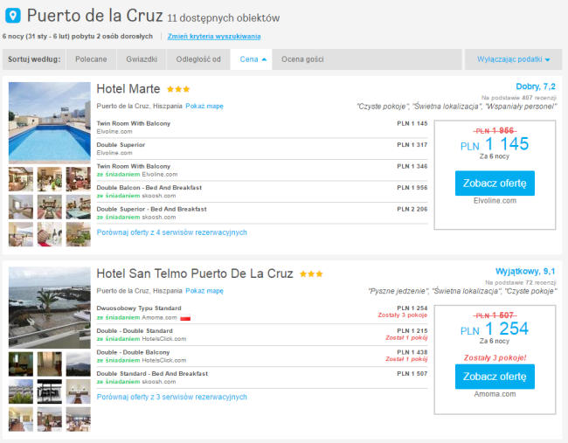Click Hotel Marte three-star rating icons
568x443 pixels.
178,89
